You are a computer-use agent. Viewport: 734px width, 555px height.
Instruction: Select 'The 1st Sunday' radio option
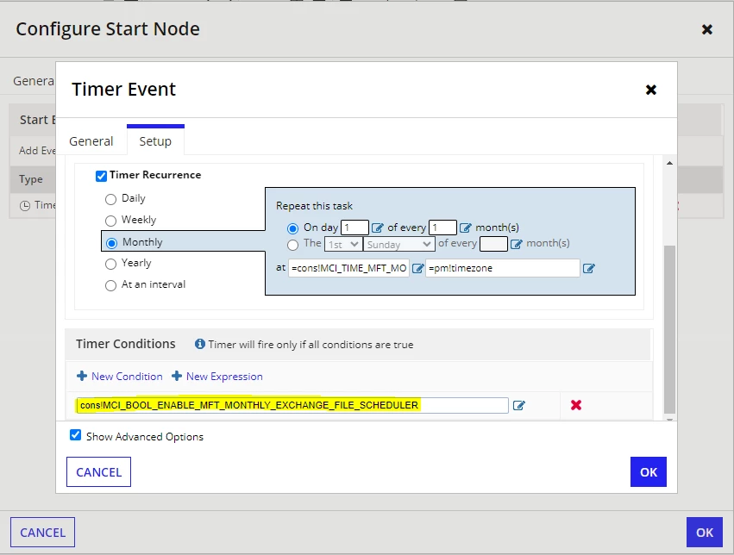coord(292,245)
